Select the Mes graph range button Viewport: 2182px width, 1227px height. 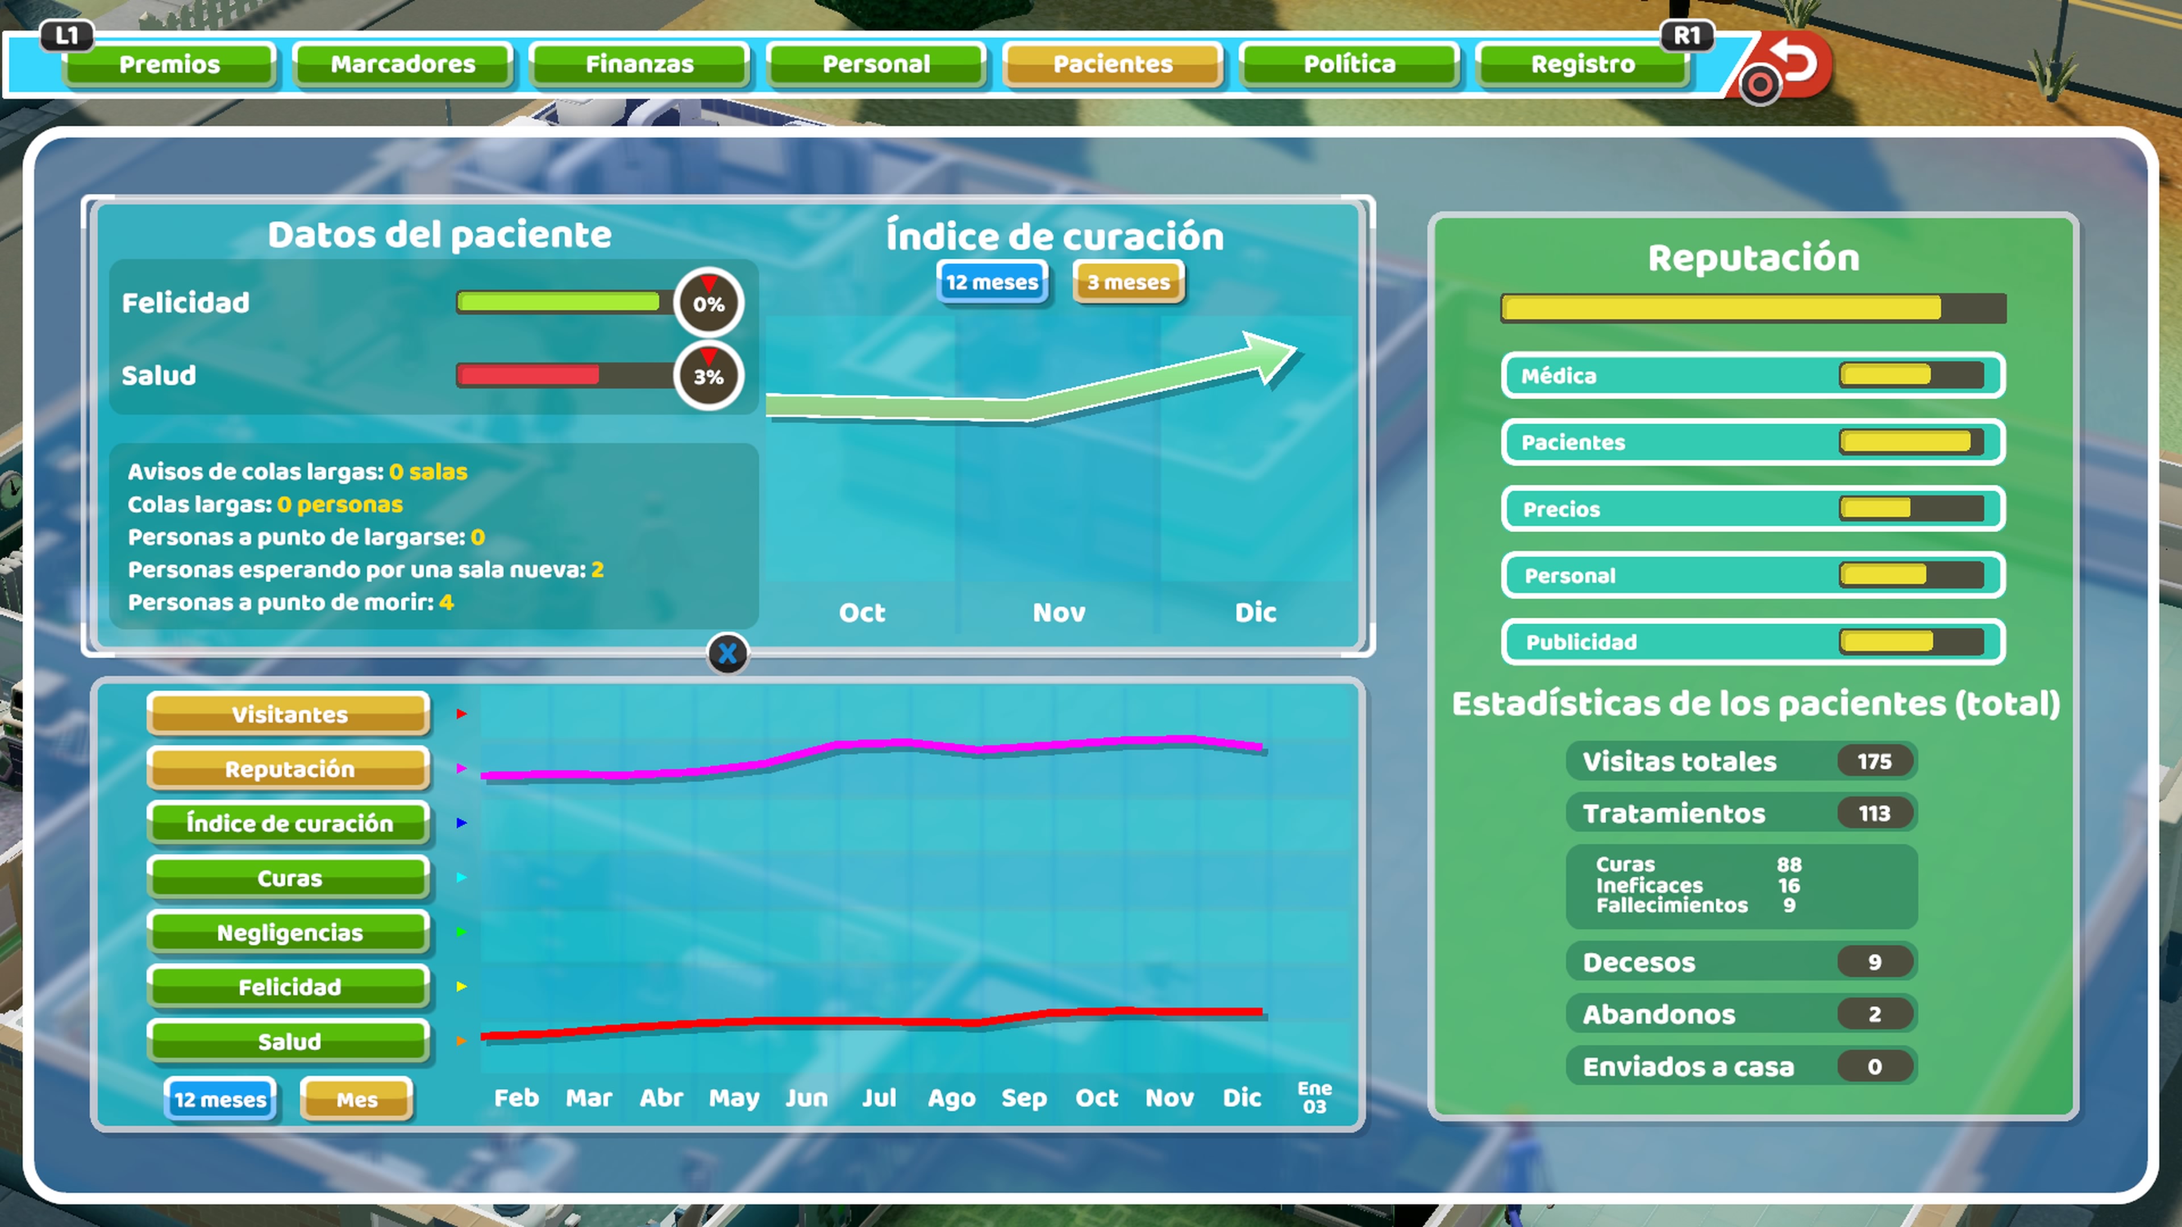point(357,1099)
